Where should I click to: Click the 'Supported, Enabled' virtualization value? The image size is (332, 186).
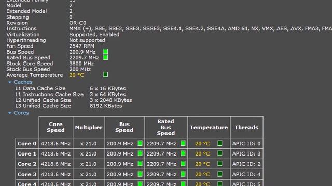tap(94, 35)
